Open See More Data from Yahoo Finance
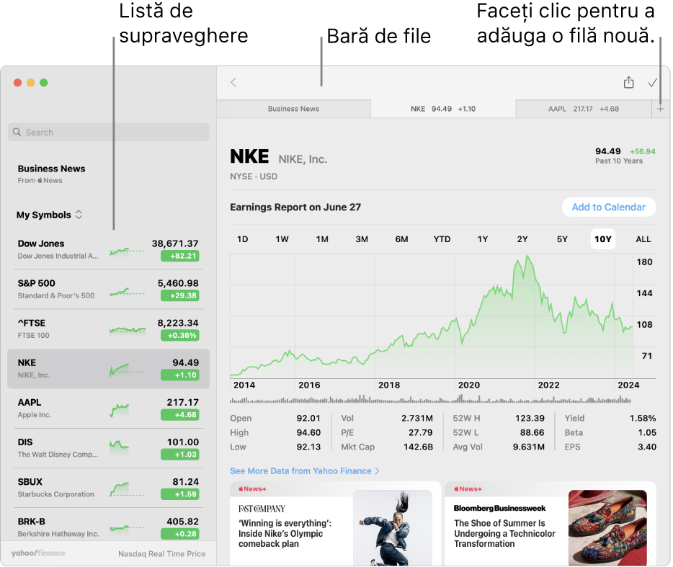 click(x=304, y=471)
